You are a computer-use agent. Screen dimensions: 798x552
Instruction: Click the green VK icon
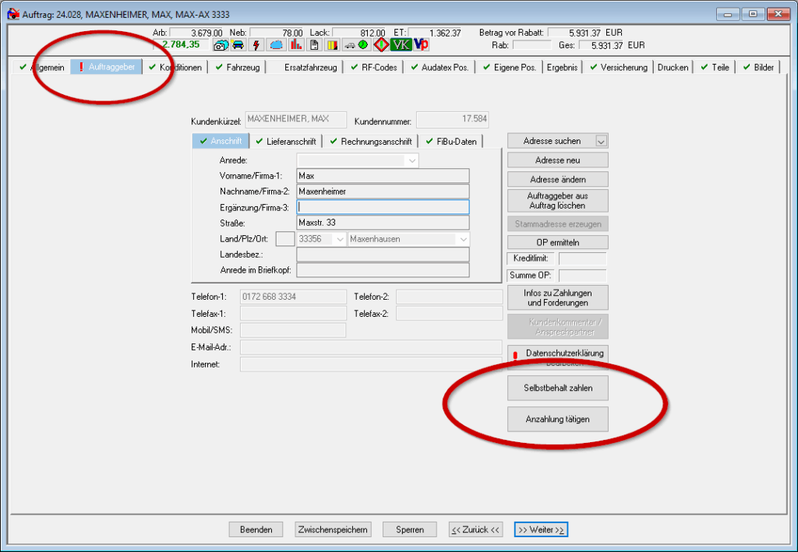tap(401, 45)
